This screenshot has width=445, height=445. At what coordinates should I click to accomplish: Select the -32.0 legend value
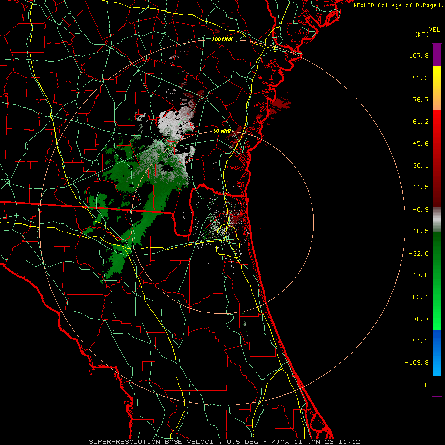click(419, 254)
